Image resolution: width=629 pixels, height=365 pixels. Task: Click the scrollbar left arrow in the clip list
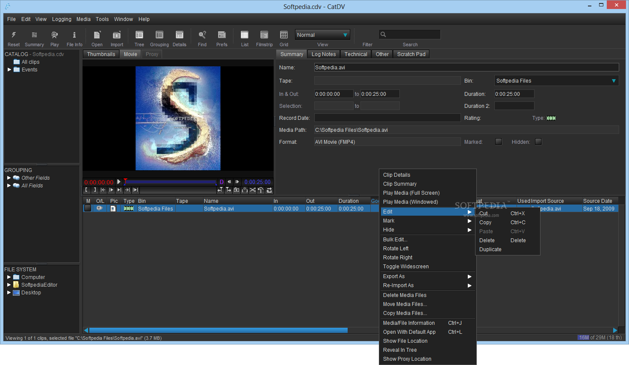(x=86, y=330)
